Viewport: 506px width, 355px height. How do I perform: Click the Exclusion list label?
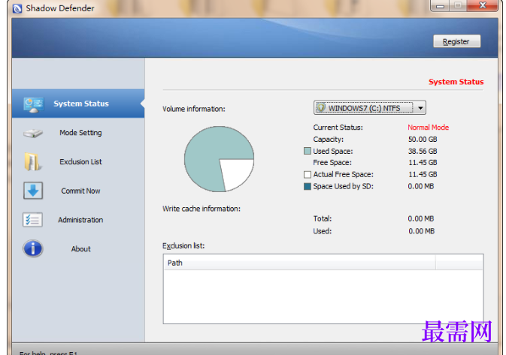[x=183, y=245]
